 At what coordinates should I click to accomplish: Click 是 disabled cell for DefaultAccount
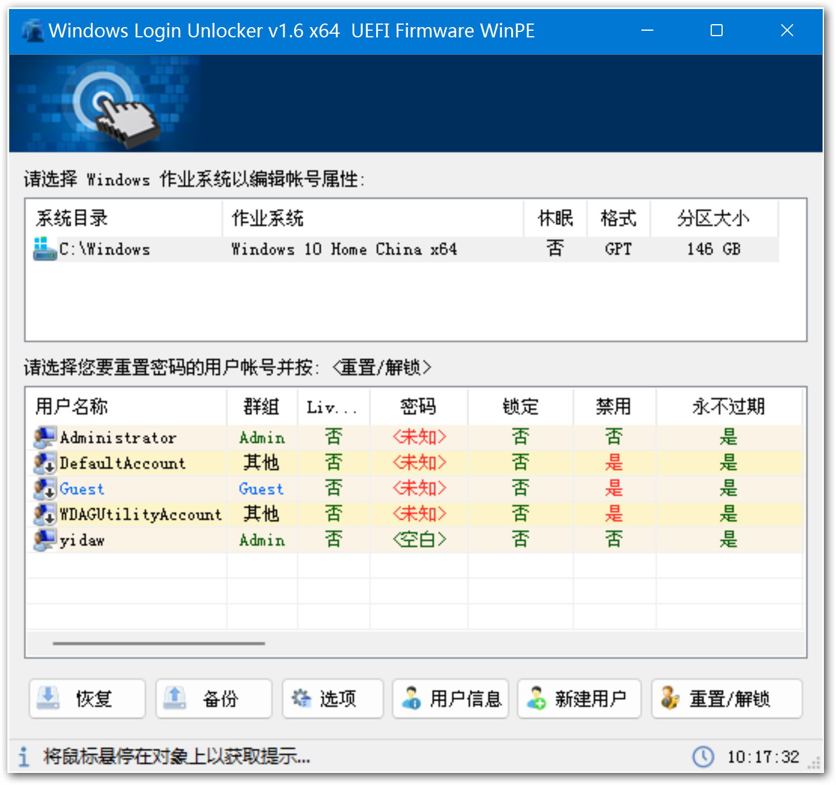pos(614,463)
